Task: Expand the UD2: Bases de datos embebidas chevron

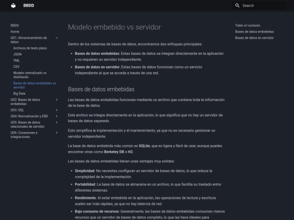Action: tap(57, 100)
